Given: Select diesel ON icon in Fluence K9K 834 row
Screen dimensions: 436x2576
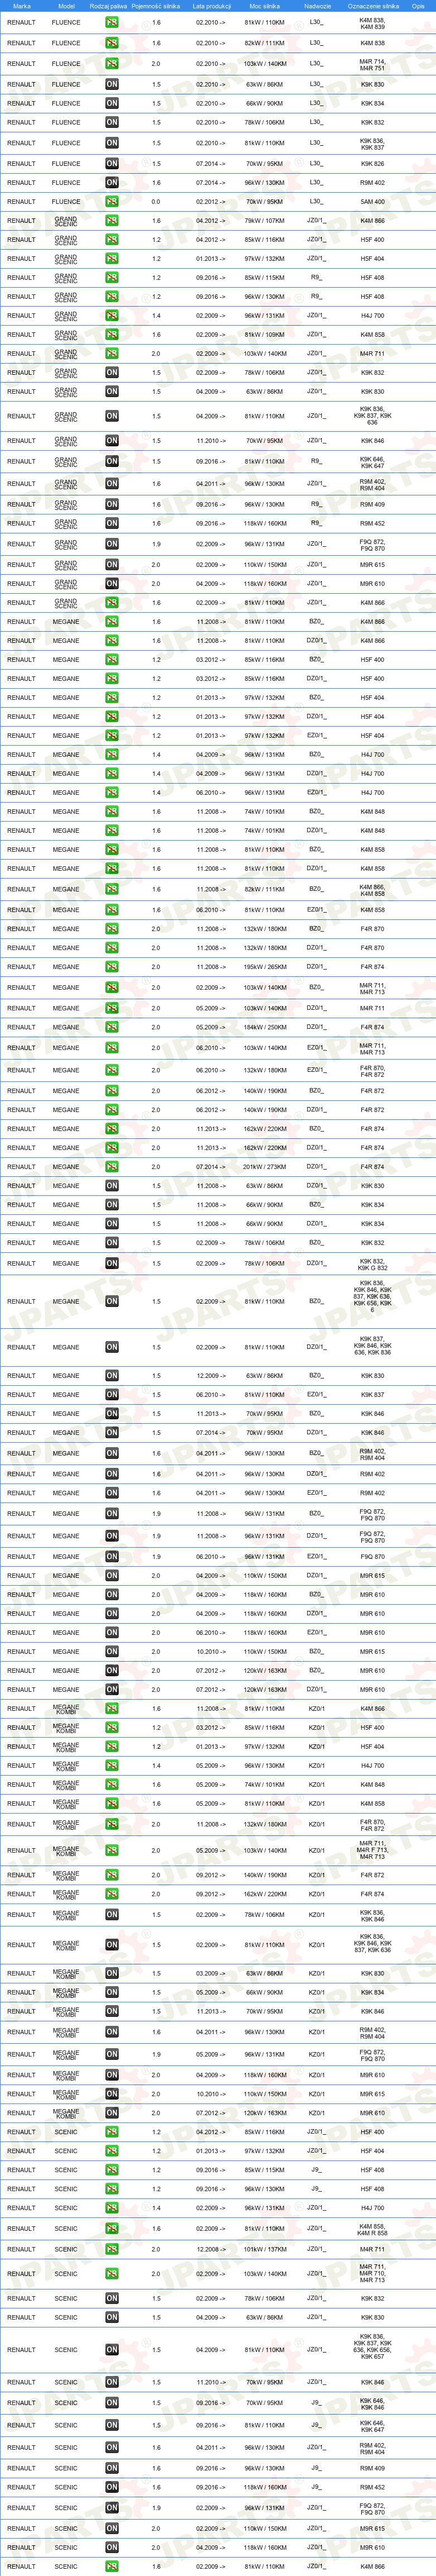Looking at the screenshot, I should (x=112, y=103).
